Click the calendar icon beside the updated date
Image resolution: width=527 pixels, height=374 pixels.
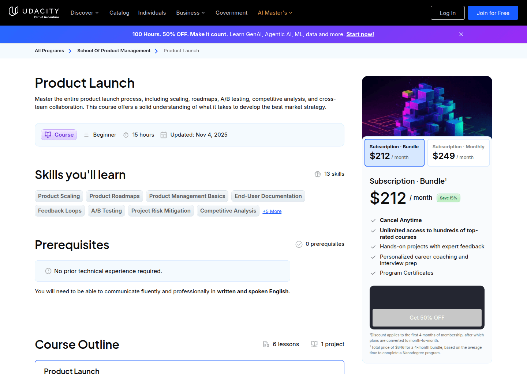(x=164, y=134)
